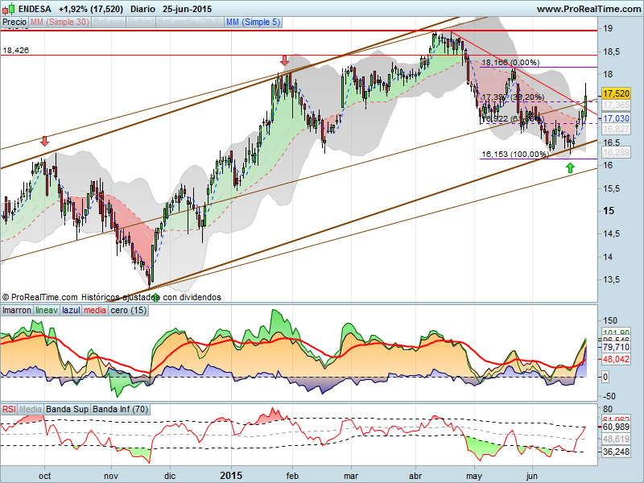Image resolution: width=644 pixels, height=483 pixels.
Task: Click the RSI label in bottom panel
Action: pos(9,409)
